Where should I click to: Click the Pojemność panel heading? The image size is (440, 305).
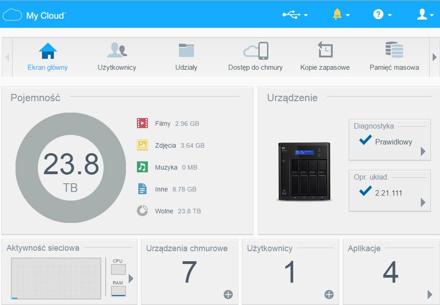(x=35, y=98)
